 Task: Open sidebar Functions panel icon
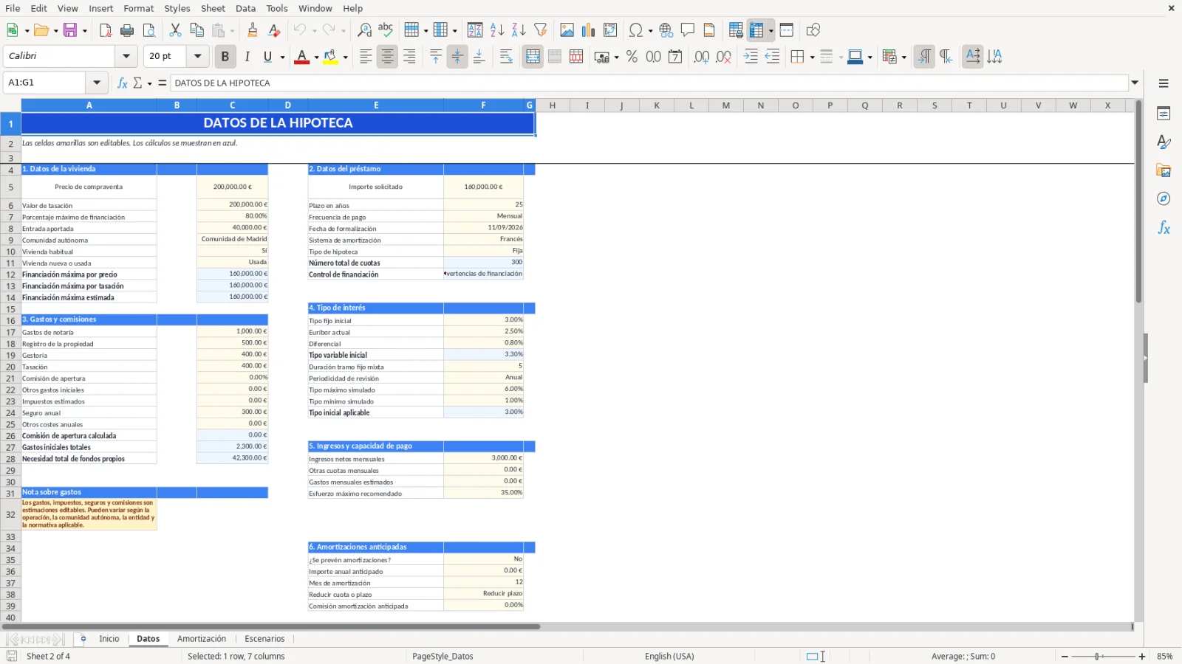click(x=1164, y=228)
